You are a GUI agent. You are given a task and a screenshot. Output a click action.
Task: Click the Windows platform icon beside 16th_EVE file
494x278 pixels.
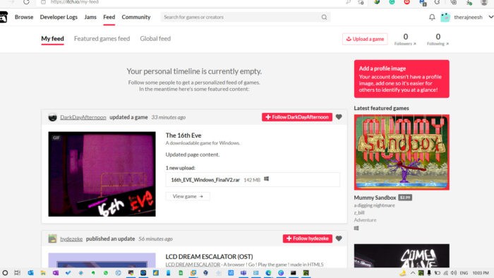click(x=266, y=179)
